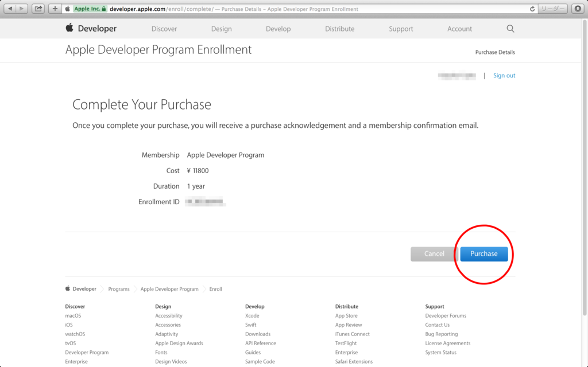This screenshot has height=367, width=588.
Task: Open Design Videos footer link
Action: (x=171, y=361)
